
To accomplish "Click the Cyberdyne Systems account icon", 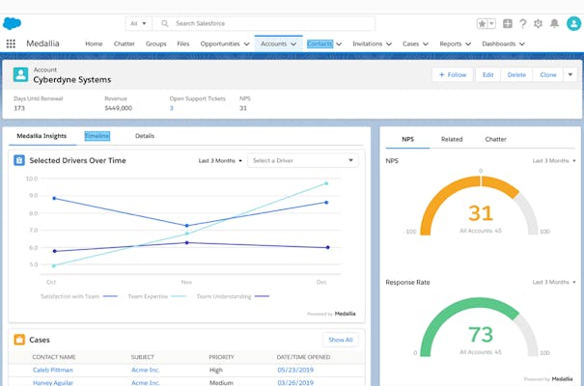I will pos(20,74).
